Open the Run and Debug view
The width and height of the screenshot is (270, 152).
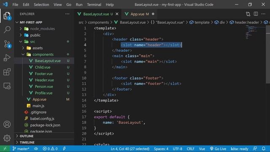tap(7, 58)
